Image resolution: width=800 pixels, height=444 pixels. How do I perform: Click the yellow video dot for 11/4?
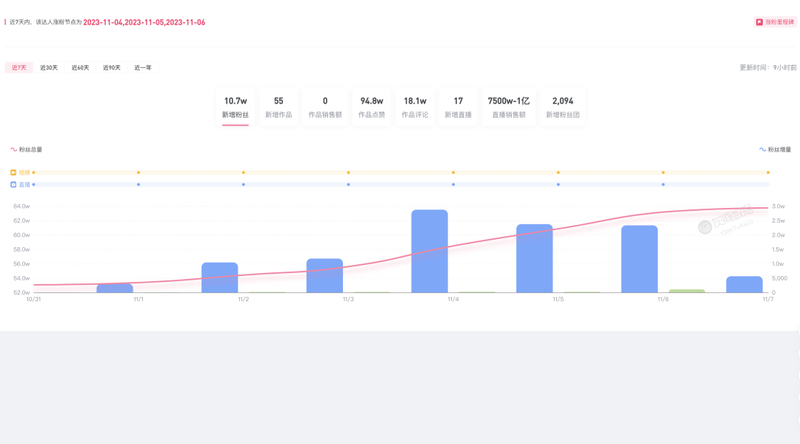tap(453, 172)
